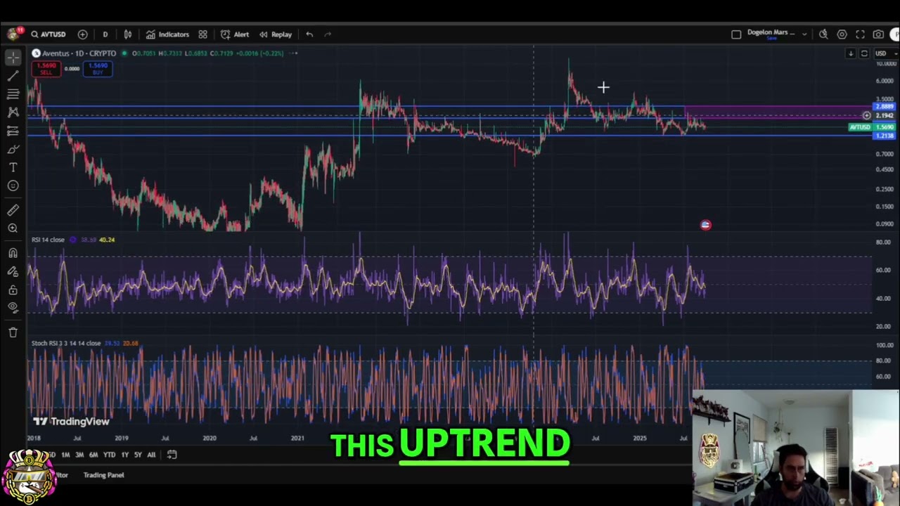900x506 pixels.
Task: Open the forecasting and measurement tools
Action: (13, 131)
